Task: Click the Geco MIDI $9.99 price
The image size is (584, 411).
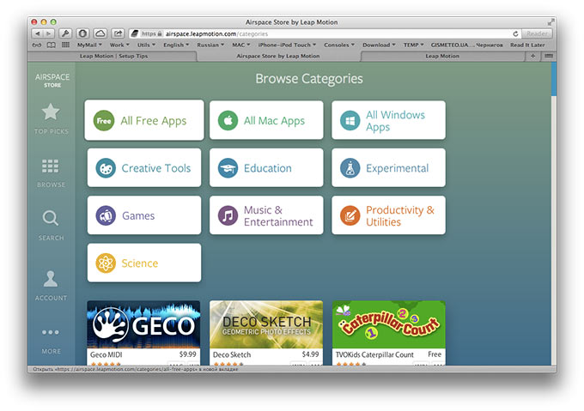Action: tap(187, 354)
